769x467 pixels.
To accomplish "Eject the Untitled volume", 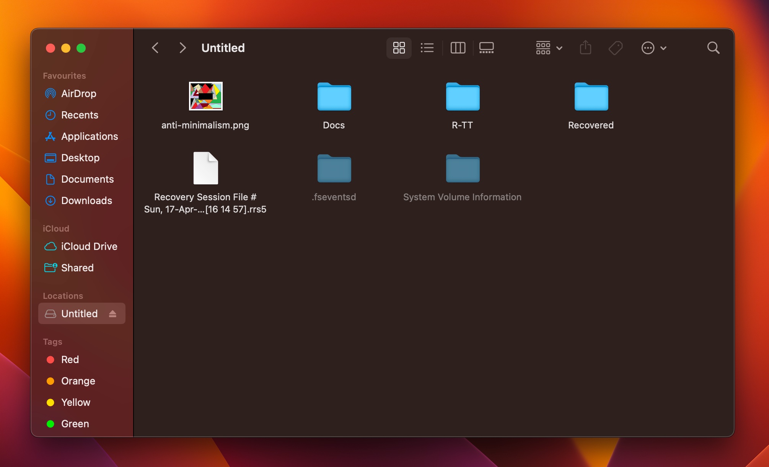I will click(x=113, y=313).
